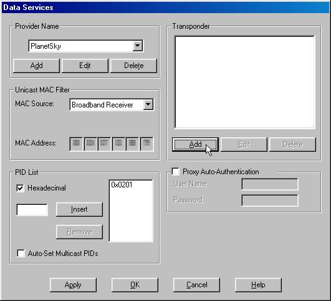Toggle the Hexadecimal checkbox

click(x=21, y=188)
